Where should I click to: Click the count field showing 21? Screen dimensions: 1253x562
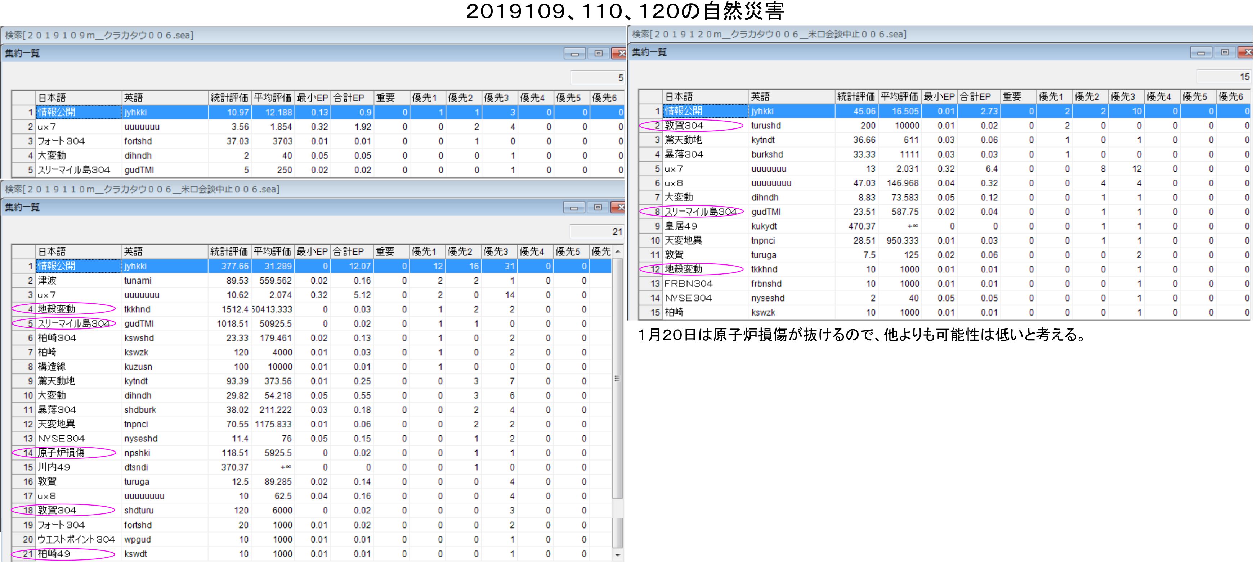596,232
